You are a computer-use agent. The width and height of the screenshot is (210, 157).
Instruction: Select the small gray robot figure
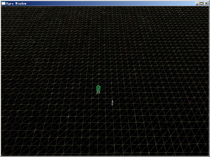pyautogui.click(x=112, y=103)
